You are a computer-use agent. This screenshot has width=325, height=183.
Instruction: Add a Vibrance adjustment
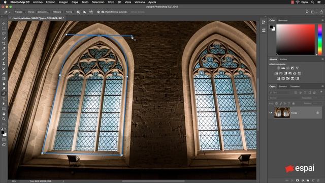pos(297,68)
